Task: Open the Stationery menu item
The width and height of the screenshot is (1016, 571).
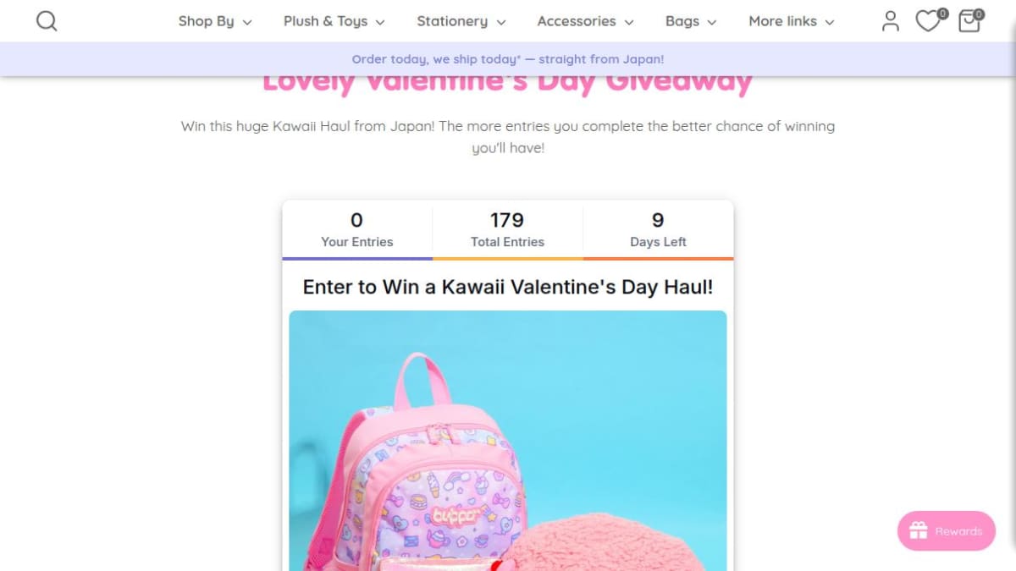Action: pos(461,21)
